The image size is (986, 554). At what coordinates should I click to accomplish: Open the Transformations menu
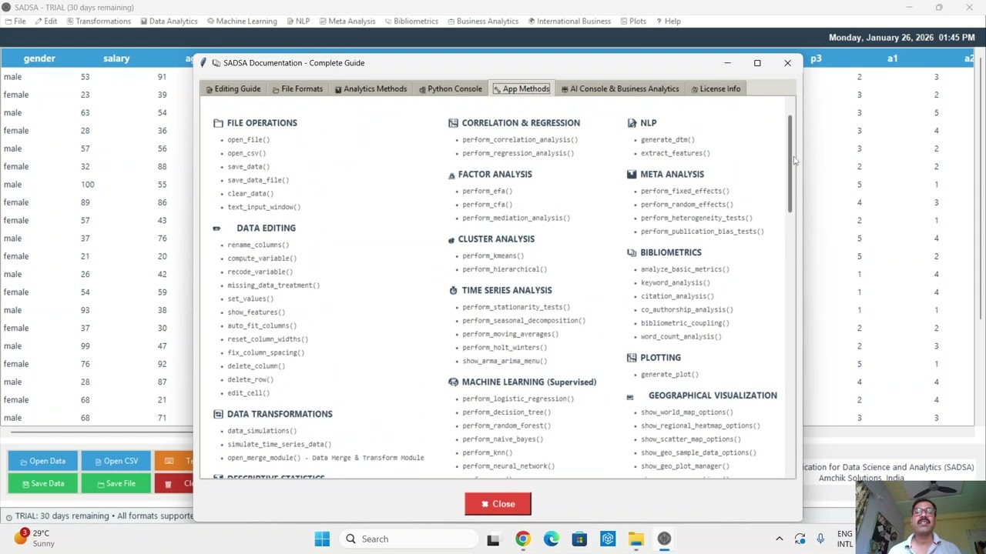[x=98, y=21]
